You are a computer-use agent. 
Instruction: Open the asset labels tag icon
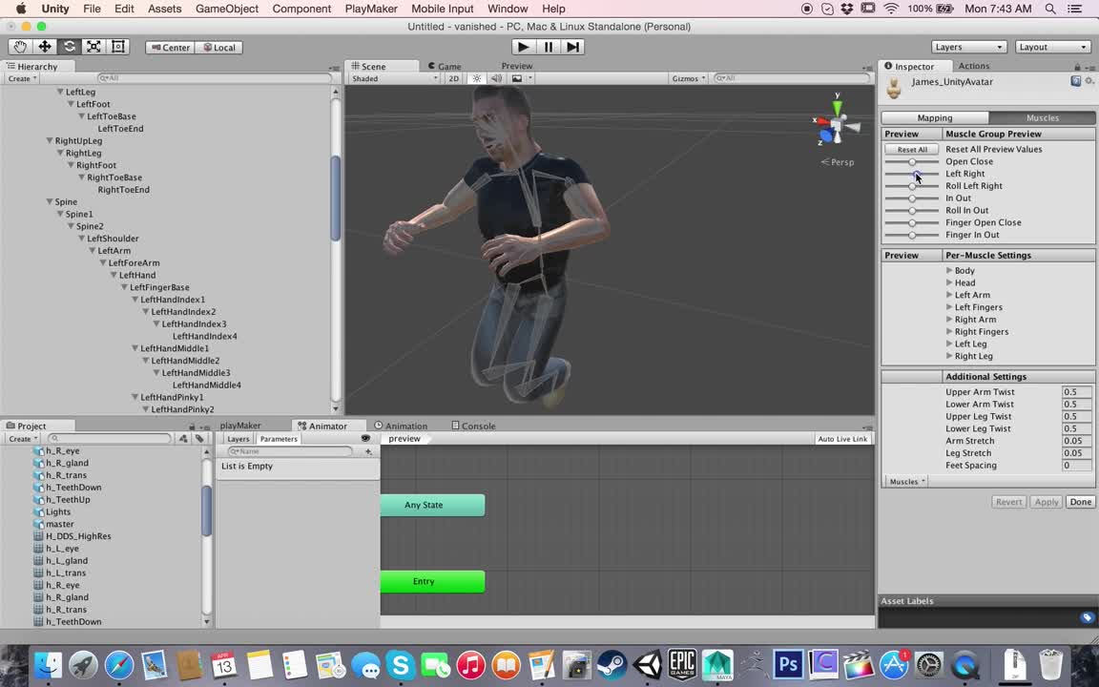coord(1088,617)
